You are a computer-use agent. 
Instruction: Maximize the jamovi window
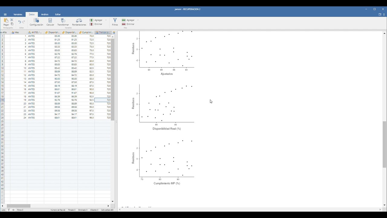[375, 9]
